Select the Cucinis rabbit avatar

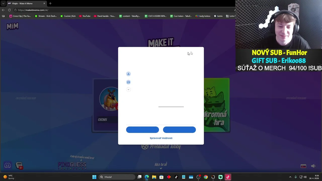pyautogui.click(x=109, y=99)
